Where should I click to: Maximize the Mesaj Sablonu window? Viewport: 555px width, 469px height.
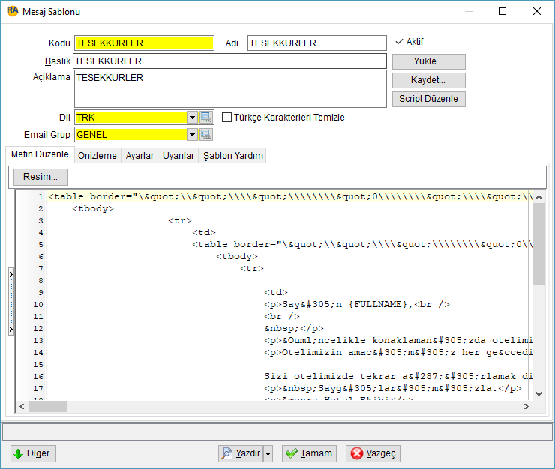502,11
